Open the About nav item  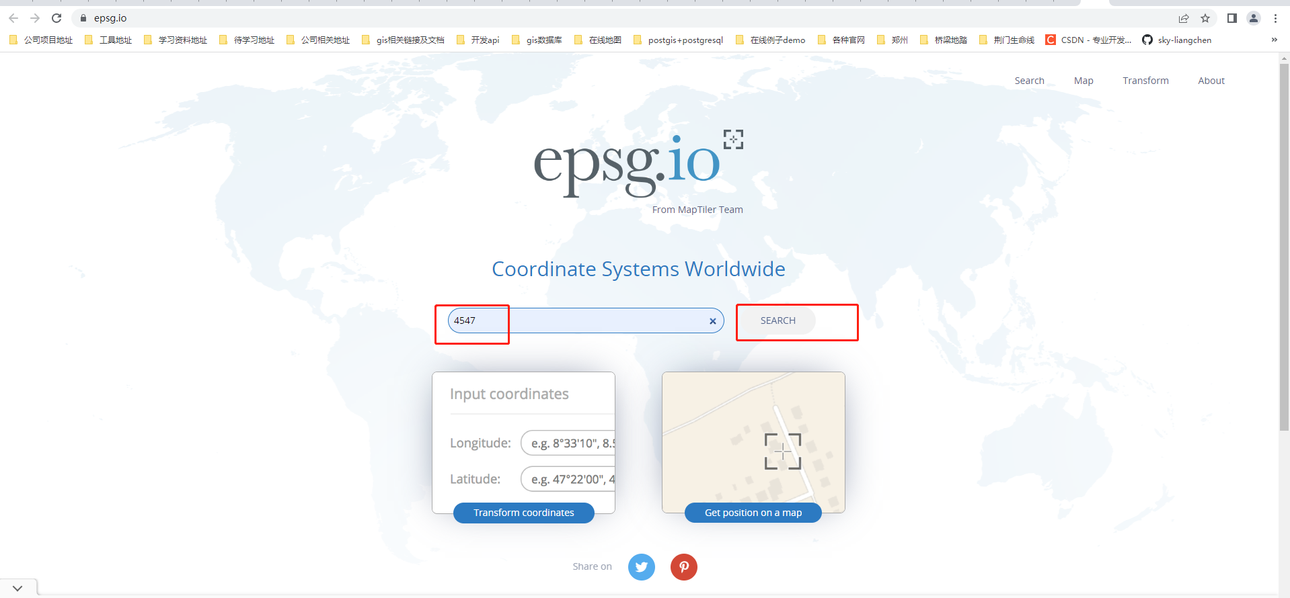(x=1211, y=81)
